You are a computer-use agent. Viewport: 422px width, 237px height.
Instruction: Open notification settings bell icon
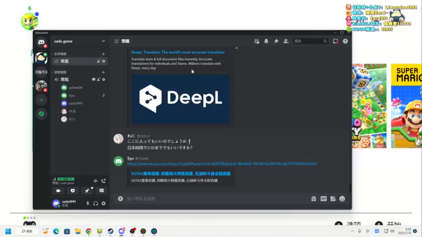coord(266,41)
